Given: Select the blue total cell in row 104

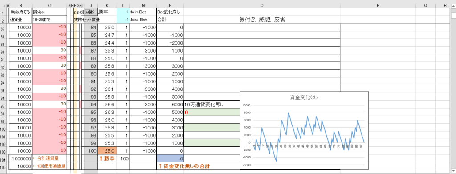Looking at the screenshot, I should (x=170, y=158).
